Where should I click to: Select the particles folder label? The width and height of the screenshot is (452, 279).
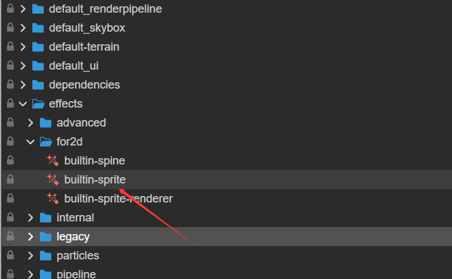78,256
